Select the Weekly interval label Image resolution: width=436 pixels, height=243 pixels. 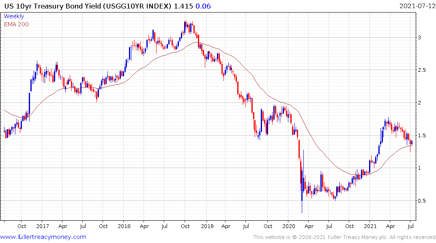click(14, 16)
